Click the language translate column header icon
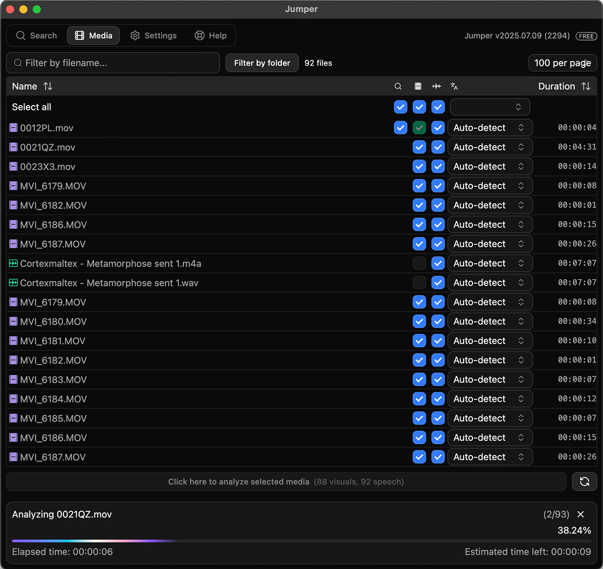603x569 pixels. 454,86
